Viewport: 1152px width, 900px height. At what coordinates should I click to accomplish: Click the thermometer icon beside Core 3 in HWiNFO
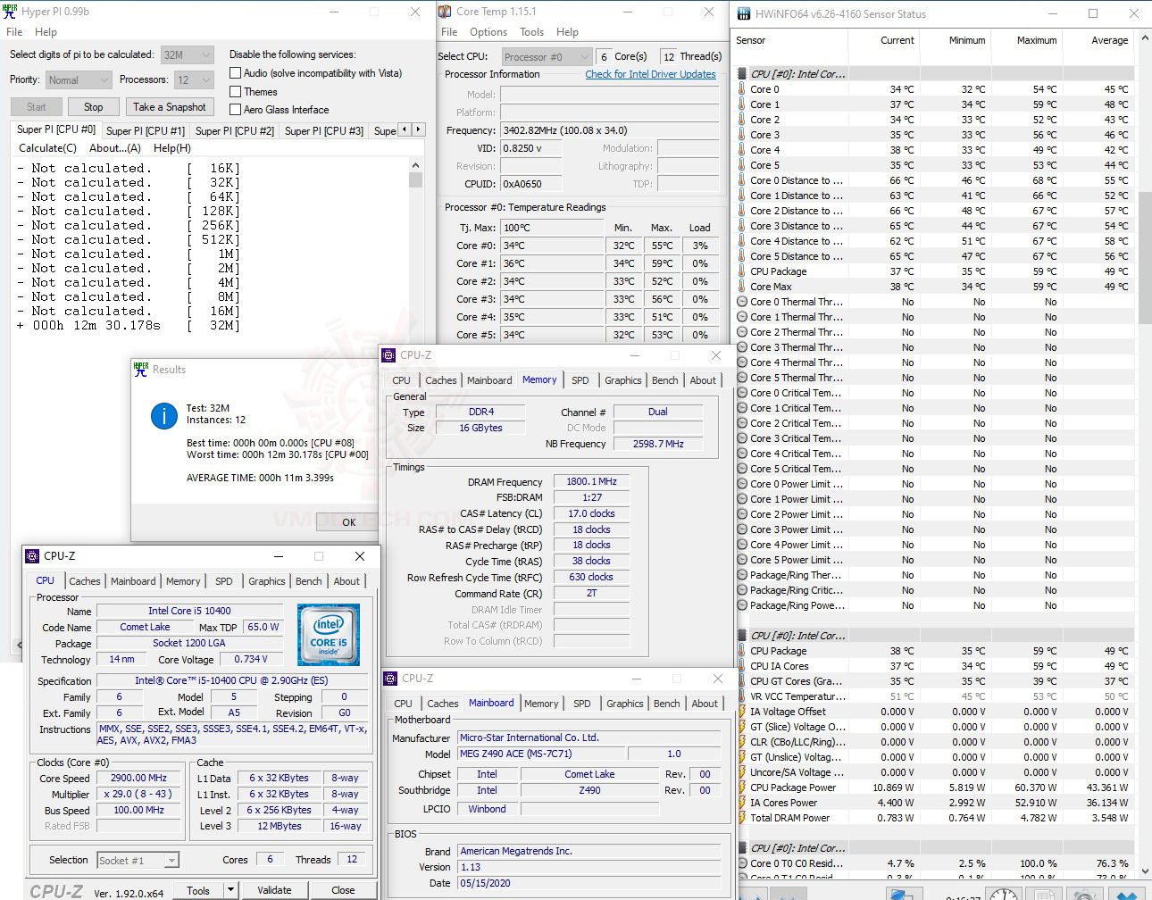coord(742,135)
